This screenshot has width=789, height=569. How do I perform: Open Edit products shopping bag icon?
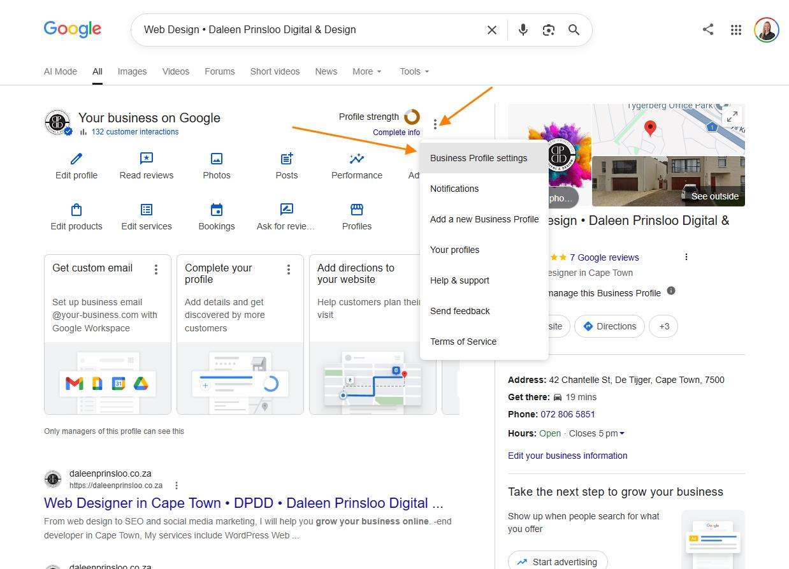(76, 210)
